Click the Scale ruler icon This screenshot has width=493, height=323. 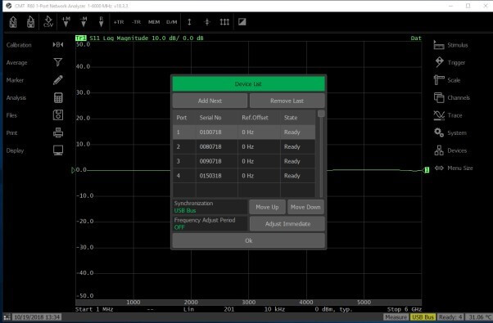[439, 80]
